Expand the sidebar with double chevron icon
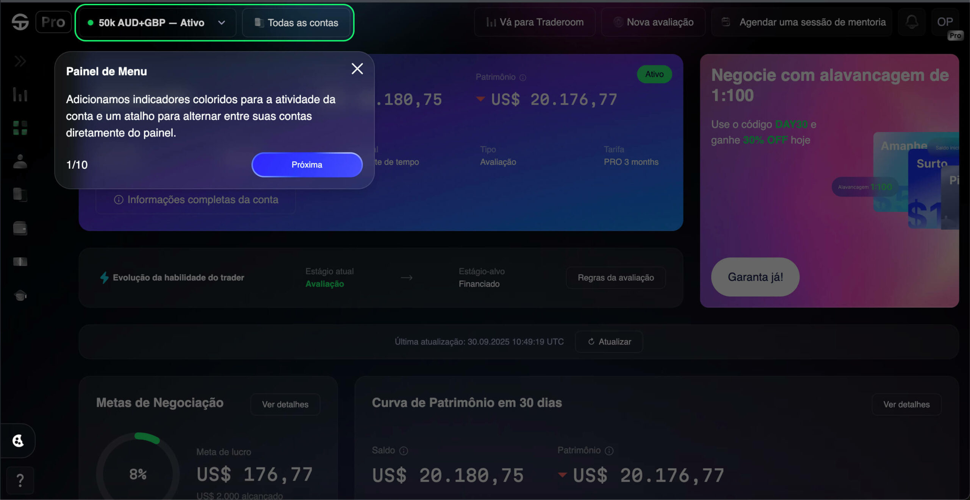Viewport: 970px width, 500px height. click(x=20, y=61)
